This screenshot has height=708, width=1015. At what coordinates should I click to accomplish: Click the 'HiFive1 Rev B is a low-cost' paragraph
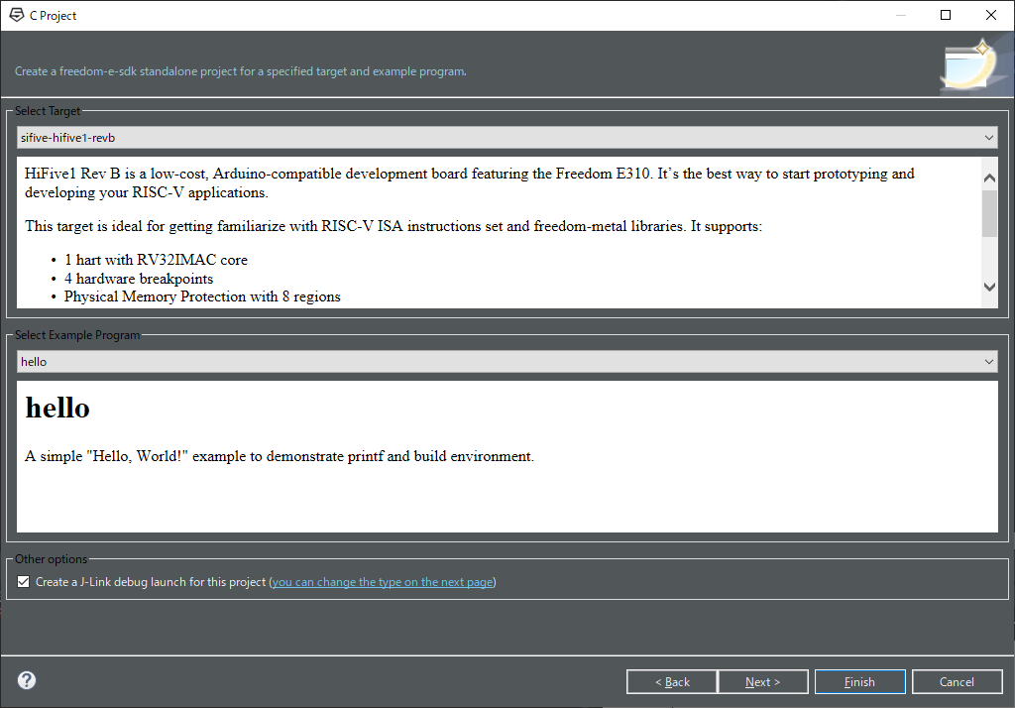coord(469,182)
